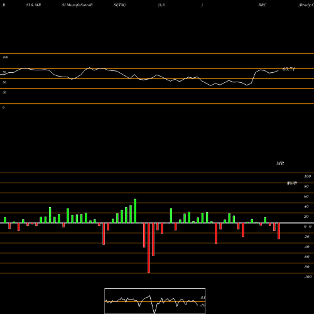Click the last red bar in the histogram
Screen dimensions: 314x314
click(x=279, y=231)
